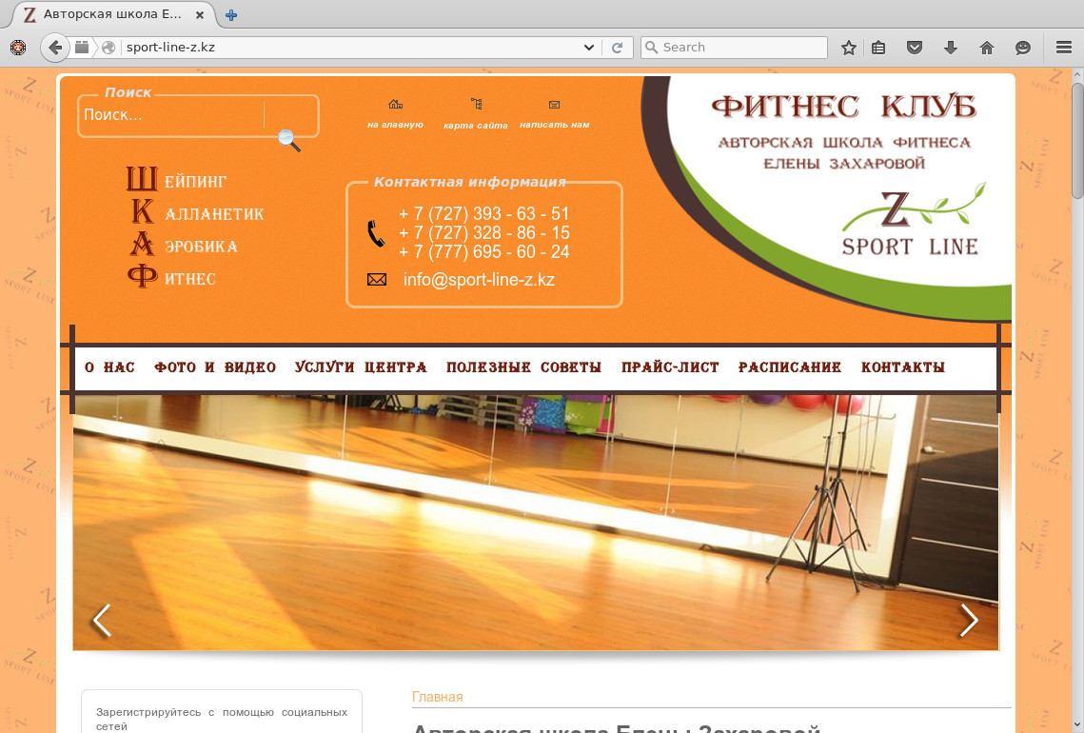This screenshot has height=733, width=1084.
Task: Open УСЛУГИ ЦЕНТРА menu item
Action: tap(361, 367)
